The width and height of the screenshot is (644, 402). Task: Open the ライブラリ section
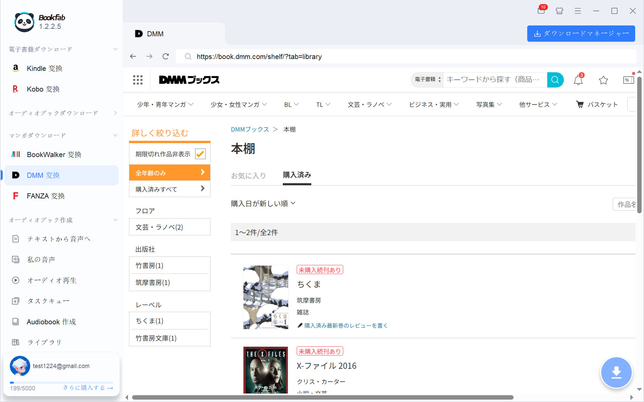(44, 342)
